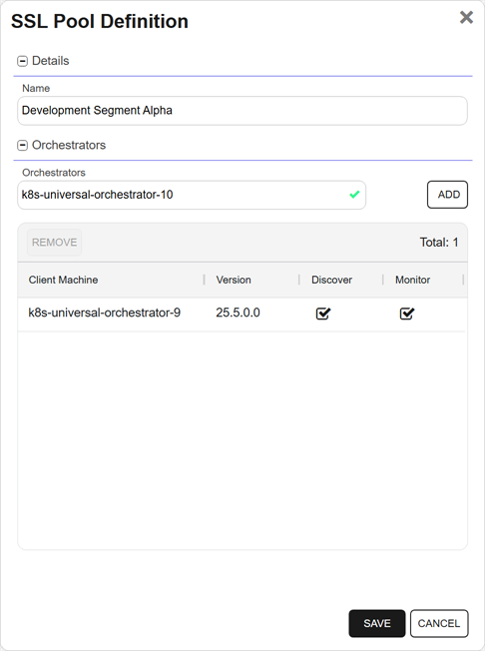Click the Monitor column header
The image size is (485, 651).
point(412,280)
